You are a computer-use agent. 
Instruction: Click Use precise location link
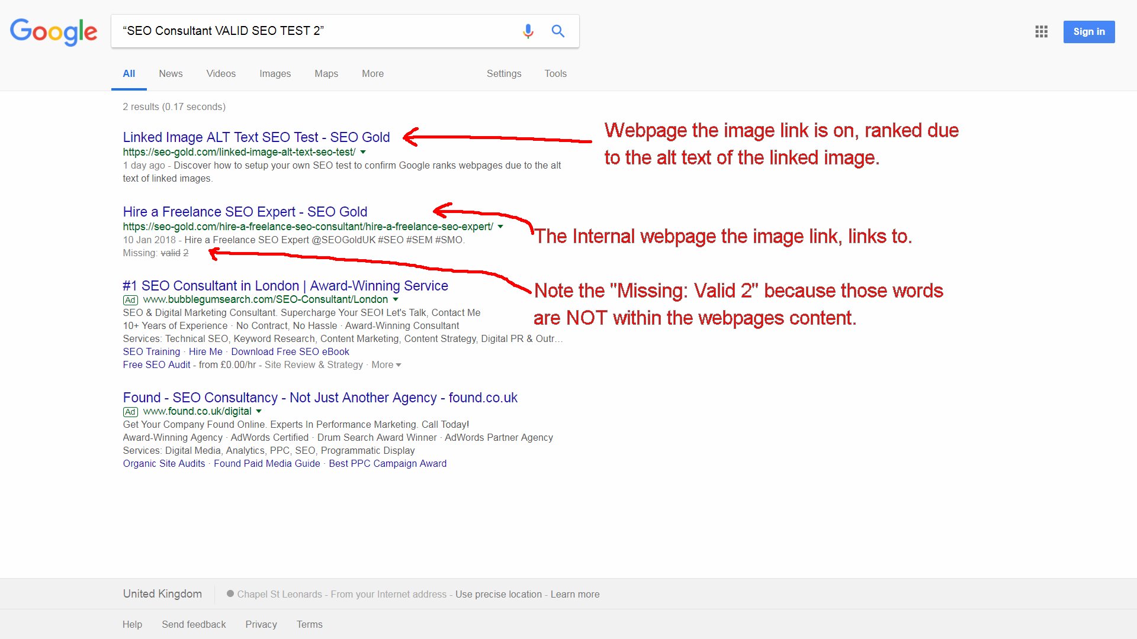click(x=499, y=594)
